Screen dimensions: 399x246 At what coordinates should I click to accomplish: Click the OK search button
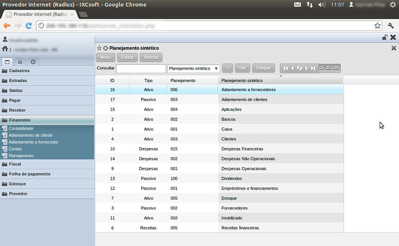(x=242, y=68)
